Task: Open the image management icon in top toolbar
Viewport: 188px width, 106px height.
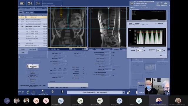Action: [30, 3]
